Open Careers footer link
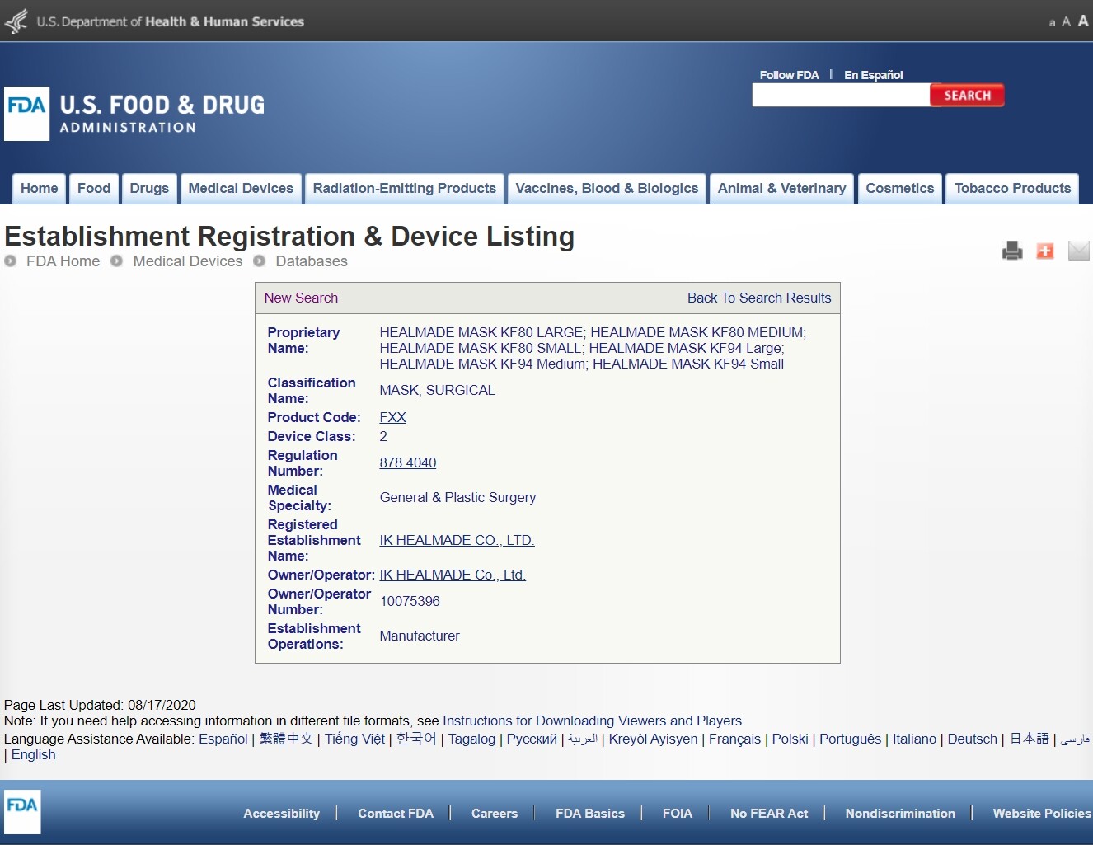Screen dimensions: 1093x845 coord(495,814)
